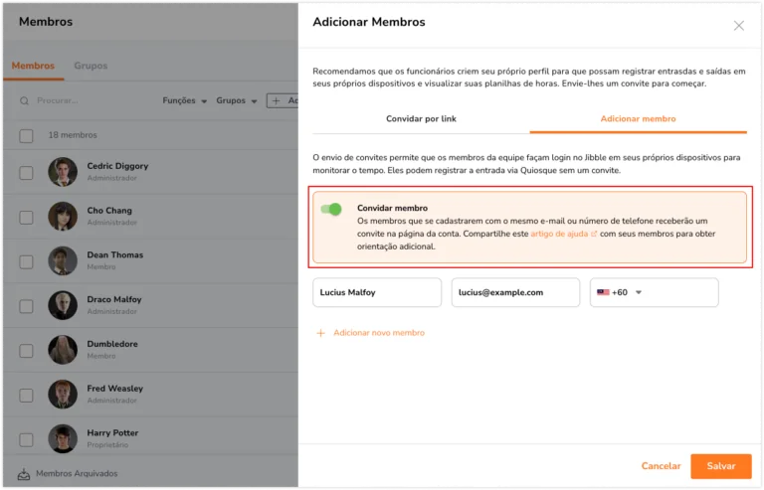Click the lucius@example.com email field
The width and height of the screenshot is (764, 490).
tap(515, 292)
